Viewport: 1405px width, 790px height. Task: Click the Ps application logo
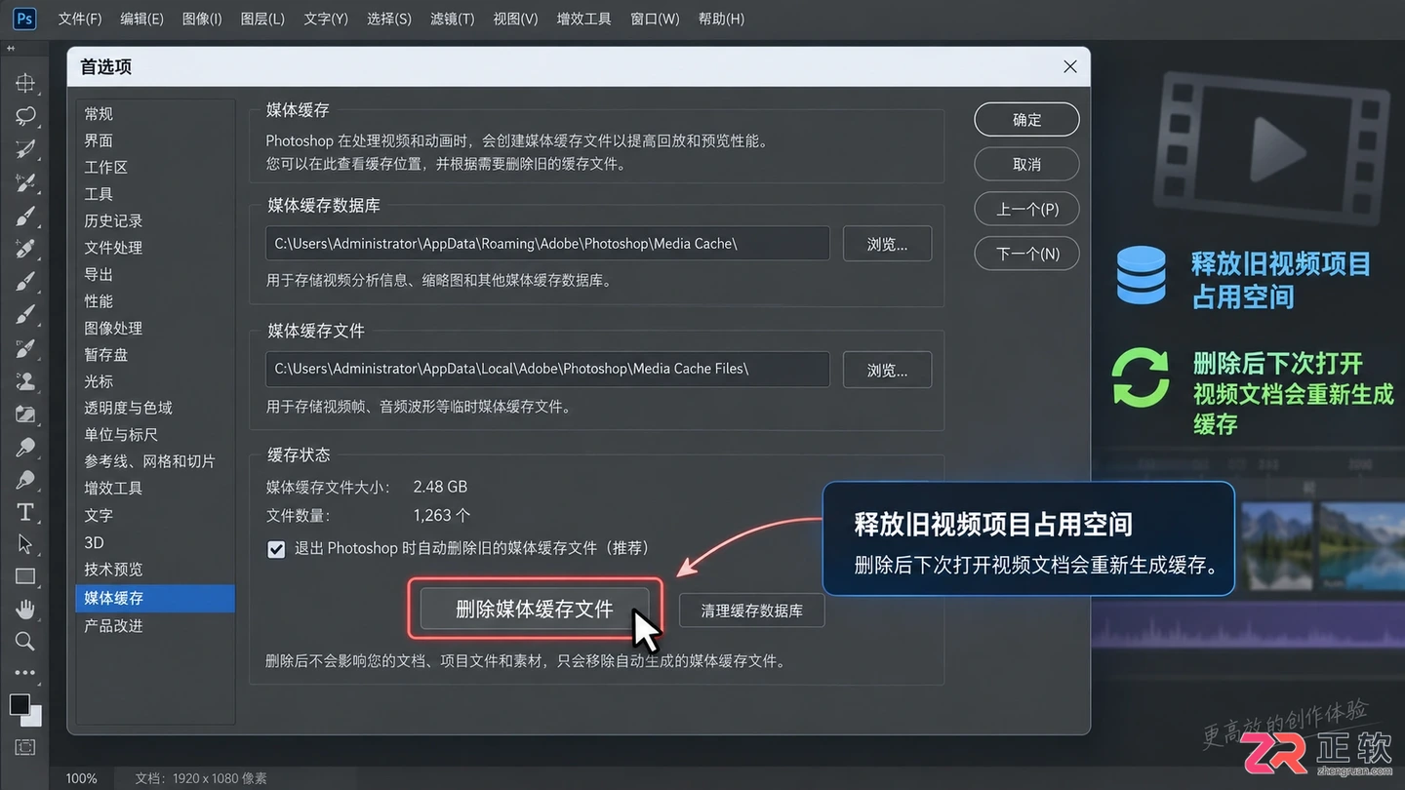click(x=24, y=19)
